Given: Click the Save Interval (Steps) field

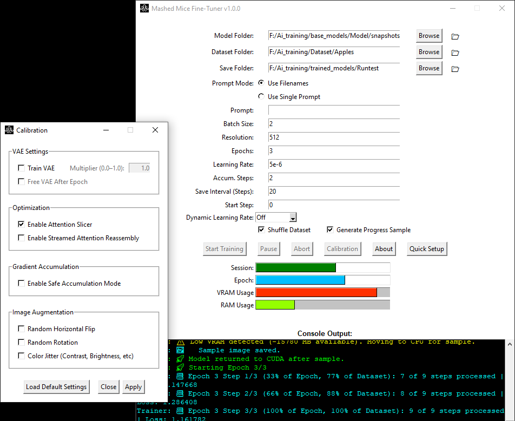Looking at the screenshot, I should (334, 191).
